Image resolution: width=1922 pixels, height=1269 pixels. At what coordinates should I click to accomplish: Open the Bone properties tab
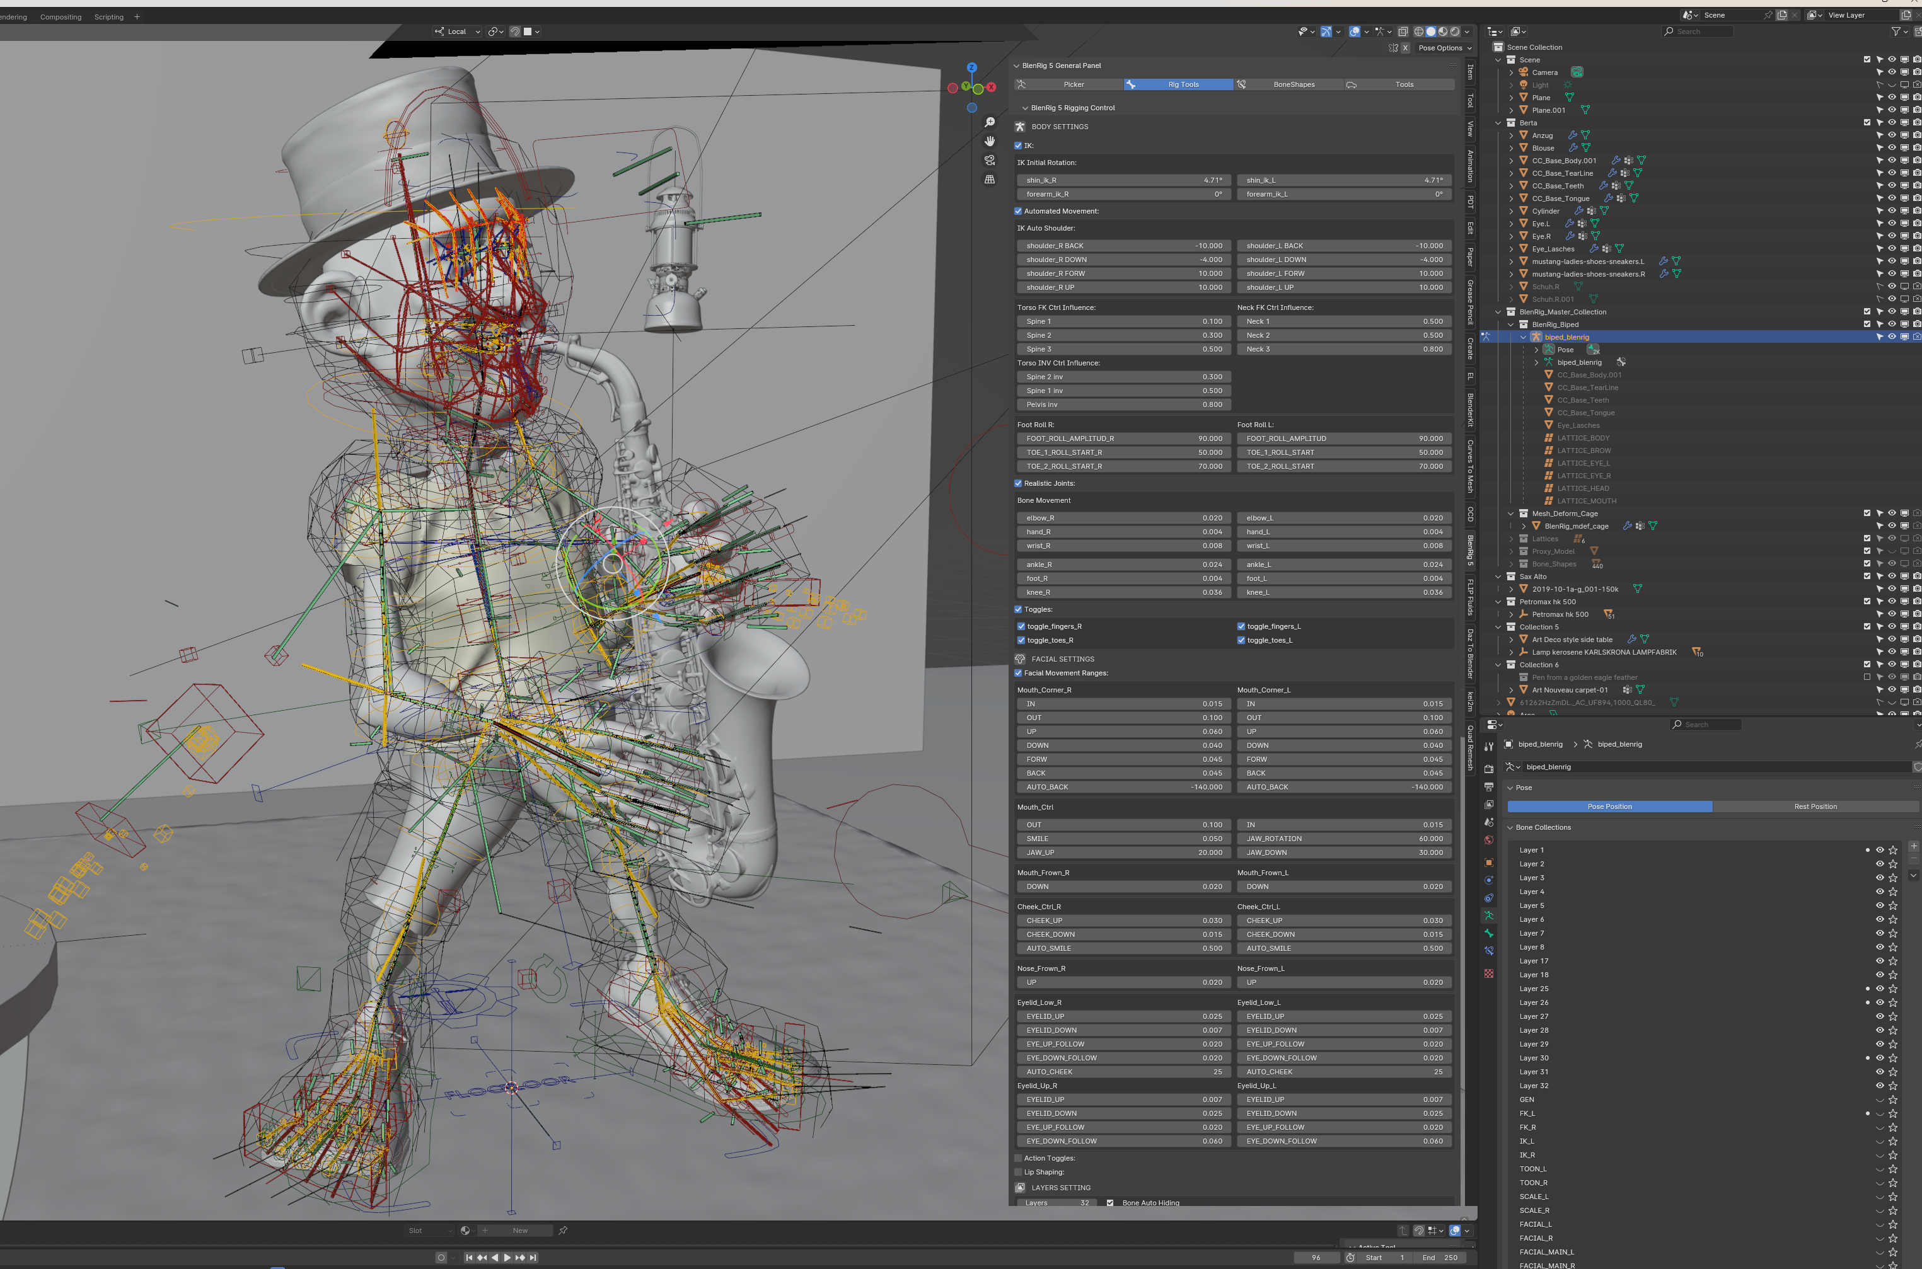1488,933
